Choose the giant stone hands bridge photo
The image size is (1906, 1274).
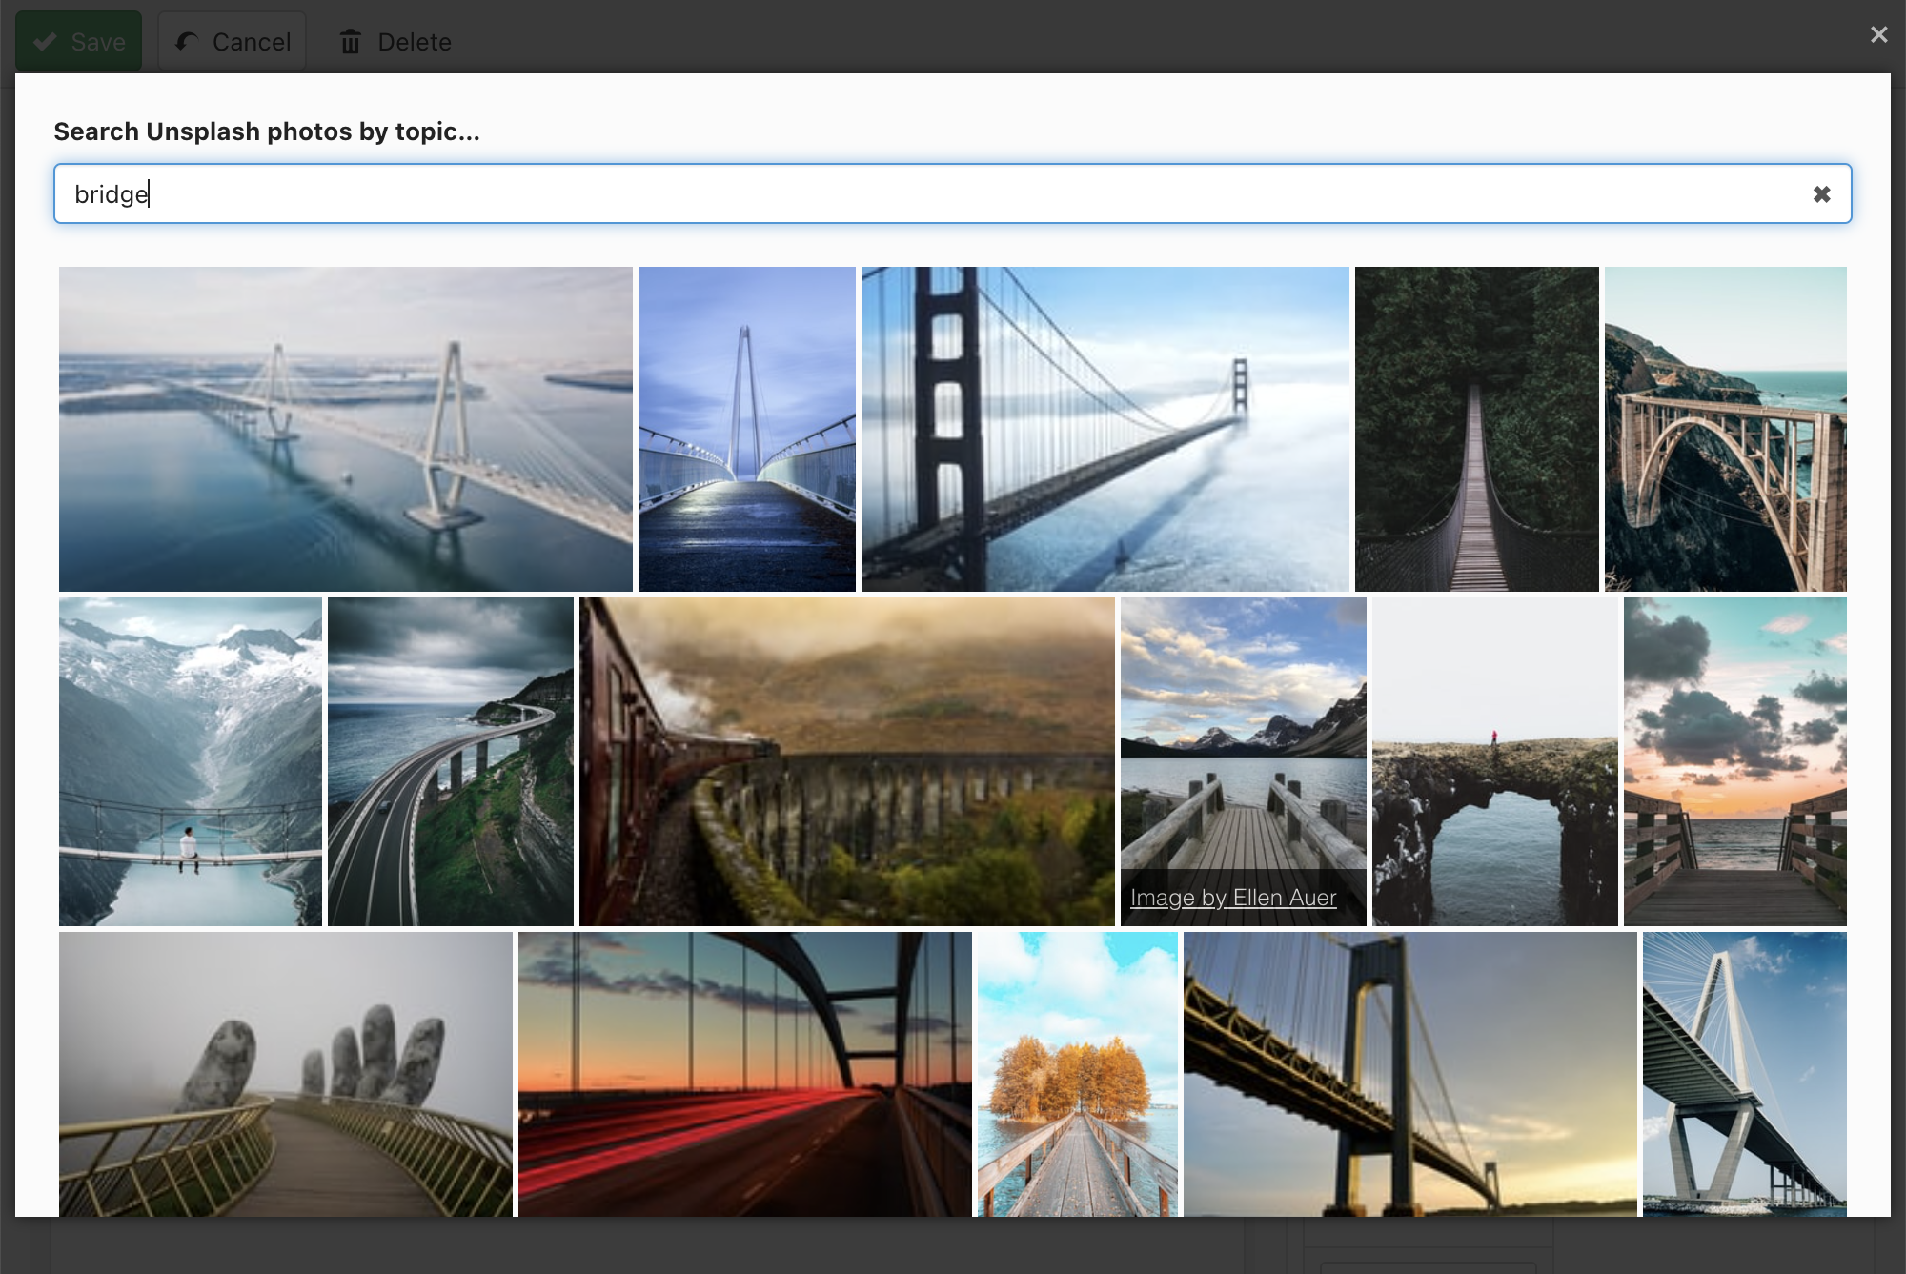[x=285, y=1074]
